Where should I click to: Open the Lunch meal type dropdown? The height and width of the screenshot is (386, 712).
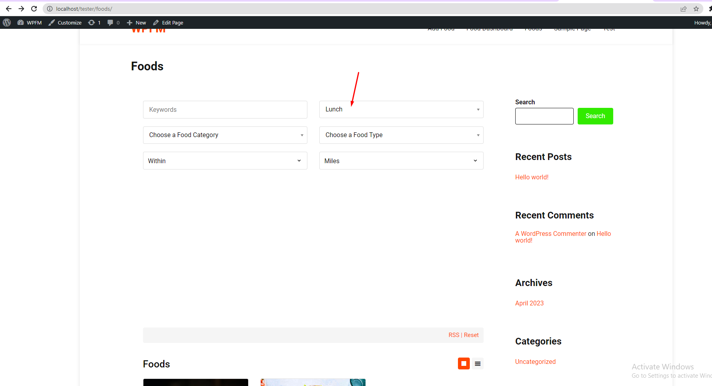pos(401,109)
